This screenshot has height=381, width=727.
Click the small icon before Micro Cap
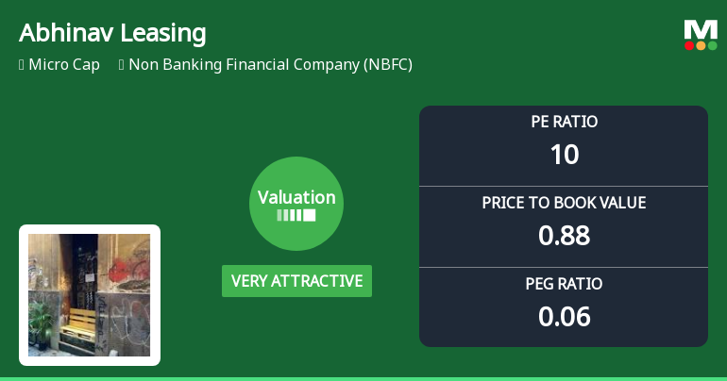click(21, 65)
